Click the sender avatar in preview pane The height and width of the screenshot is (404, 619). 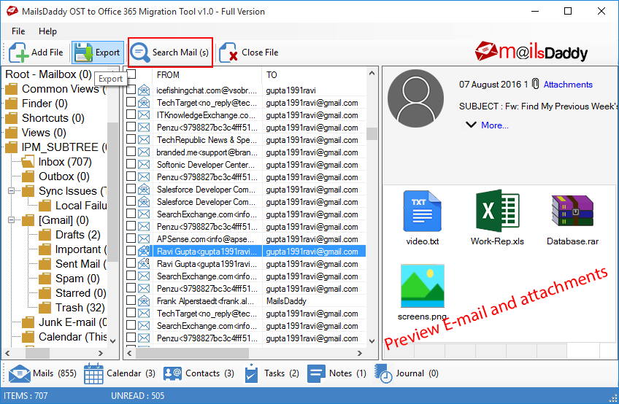(415, 98)
